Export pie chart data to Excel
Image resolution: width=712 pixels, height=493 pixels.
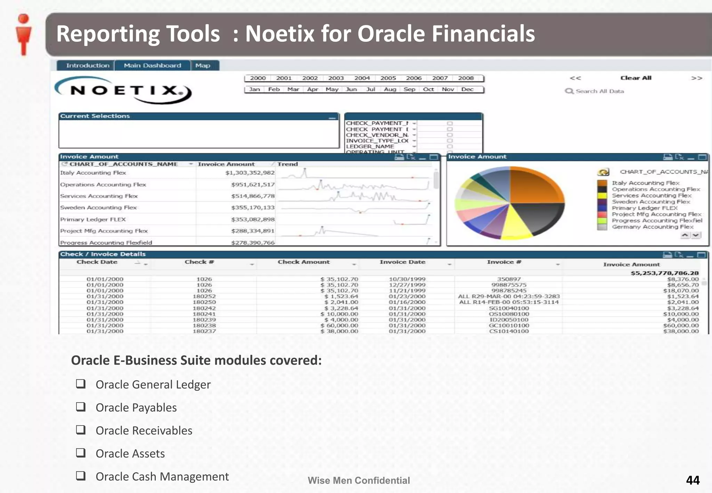(x=679, y=157)
